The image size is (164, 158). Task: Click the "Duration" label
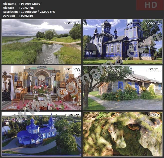pyautogui.click(x=9, y=16)
